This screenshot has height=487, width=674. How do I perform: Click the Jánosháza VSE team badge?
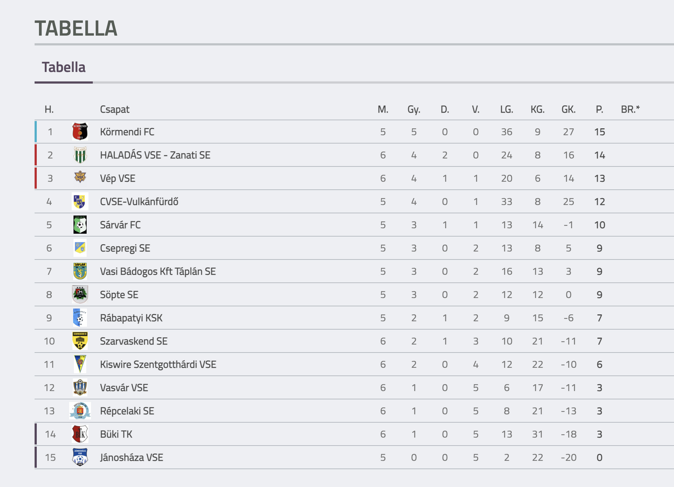pyautogui.click(x=80, y=457)
